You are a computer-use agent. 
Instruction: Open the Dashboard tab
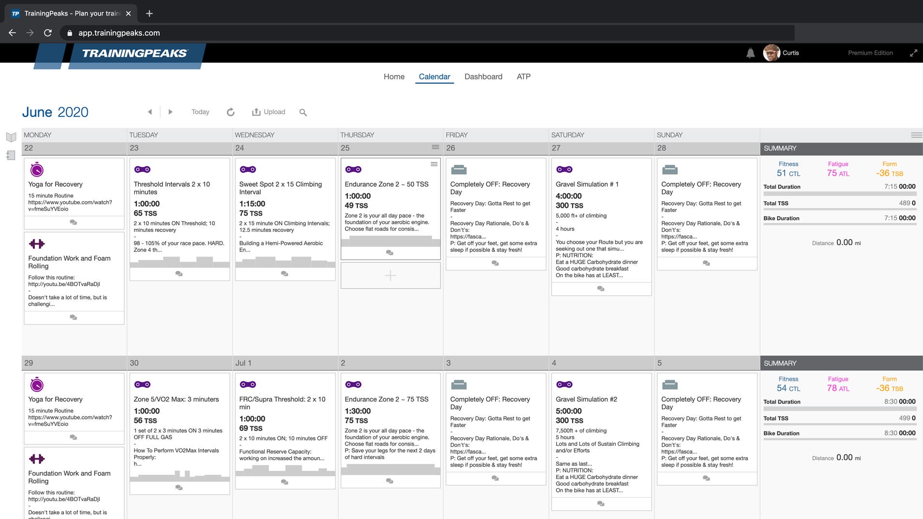pos(483,76)
